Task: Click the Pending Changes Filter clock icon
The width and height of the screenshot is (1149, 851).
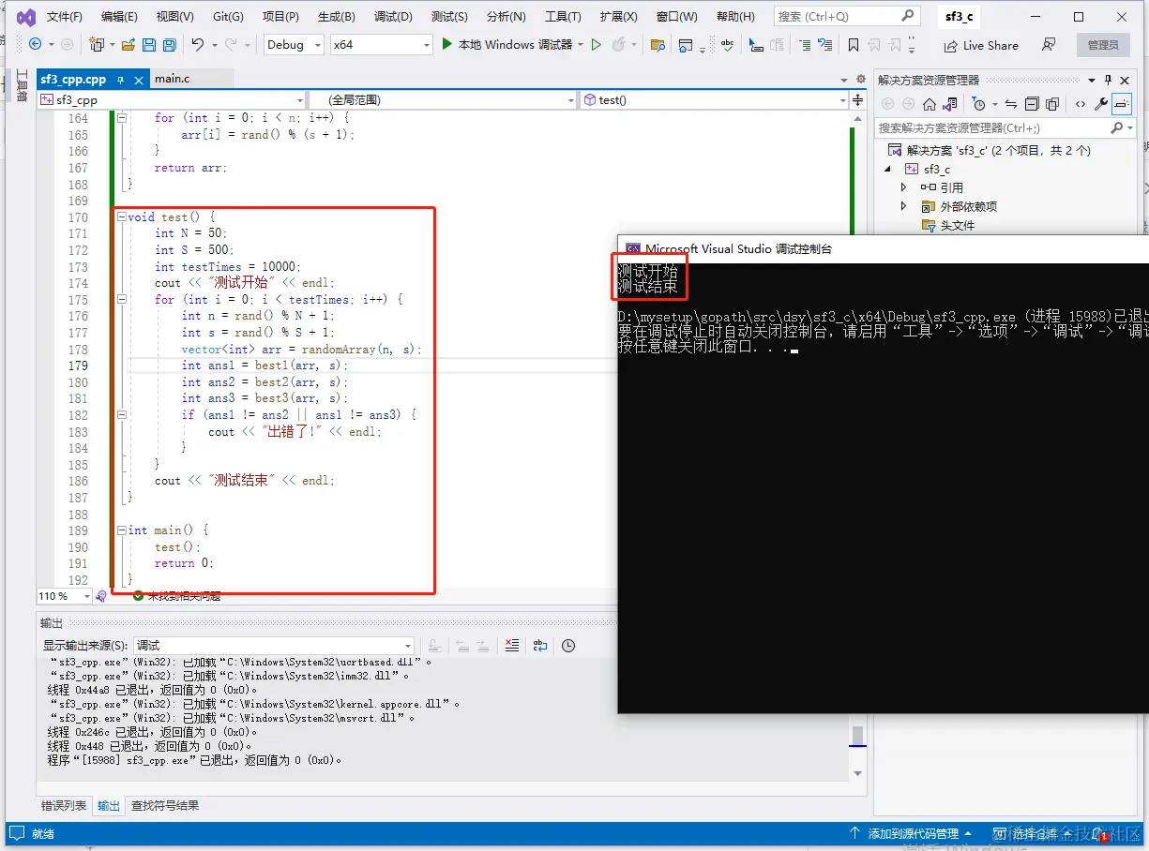Action: [979, 104]
